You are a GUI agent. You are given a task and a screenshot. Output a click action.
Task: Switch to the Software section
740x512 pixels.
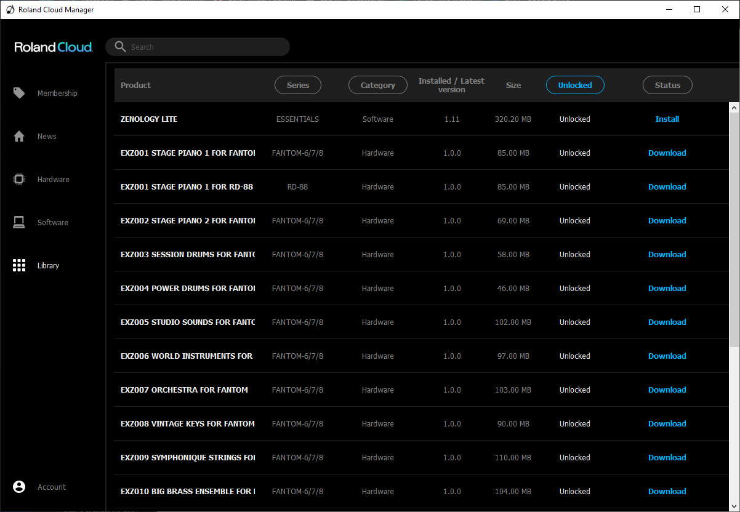click(x=53, y=223)
